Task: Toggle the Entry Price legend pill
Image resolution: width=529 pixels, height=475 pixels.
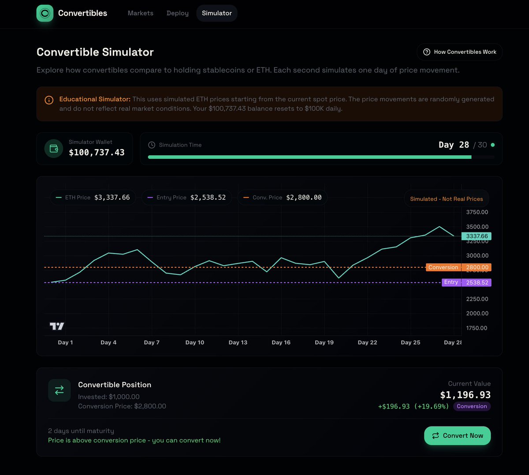Action: [x=186, y=198]
